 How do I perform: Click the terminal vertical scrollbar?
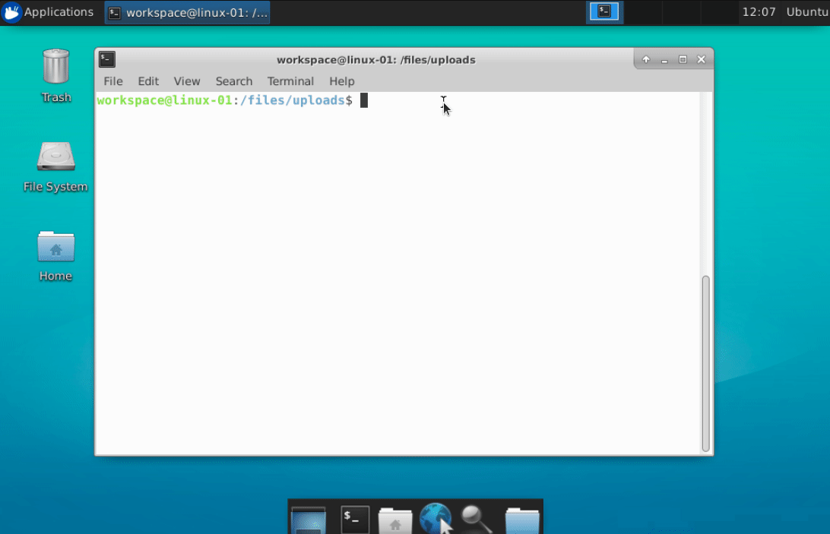click(x=705, y=363)
